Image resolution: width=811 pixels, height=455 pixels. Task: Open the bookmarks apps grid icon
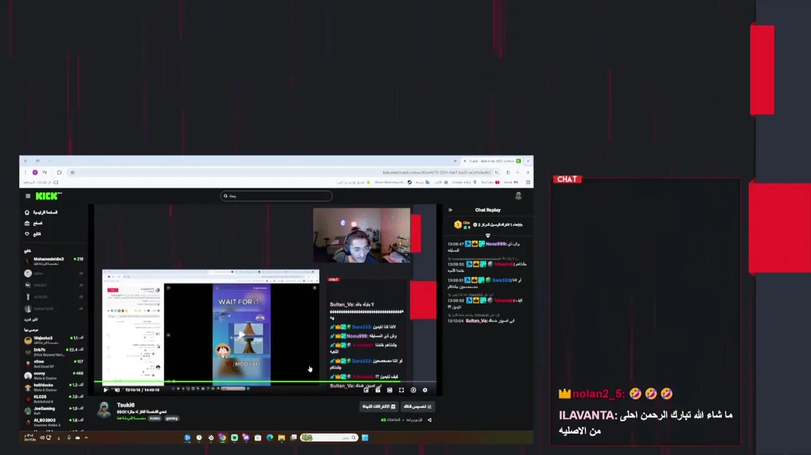[528, 182]
